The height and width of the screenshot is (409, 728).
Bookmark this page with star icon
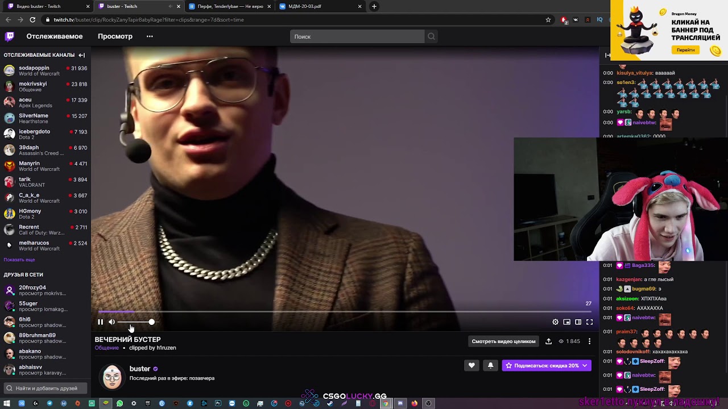[x=548, y=20]
